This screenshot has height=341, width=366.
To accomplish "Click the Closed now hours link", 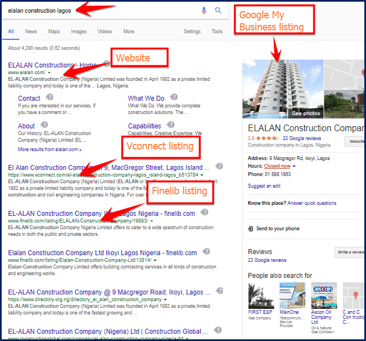I will [x=277, y=166].
